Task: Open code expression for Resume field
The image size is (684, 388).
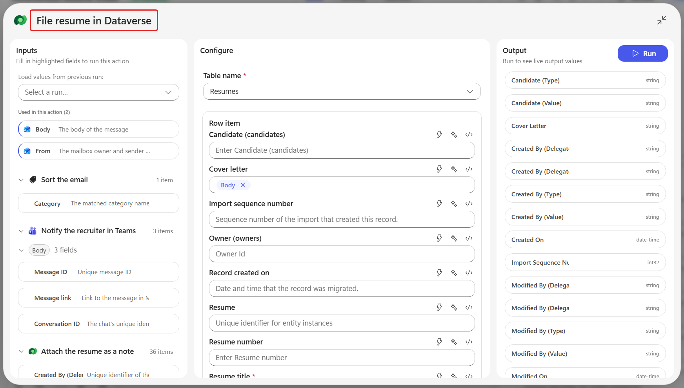Action: pos(469,307)
